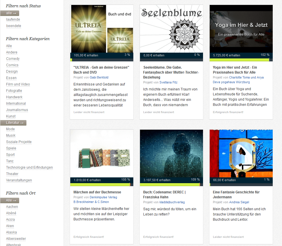
Task: Visit author profile Svetlana Fitz
Action: pos(168,83)
